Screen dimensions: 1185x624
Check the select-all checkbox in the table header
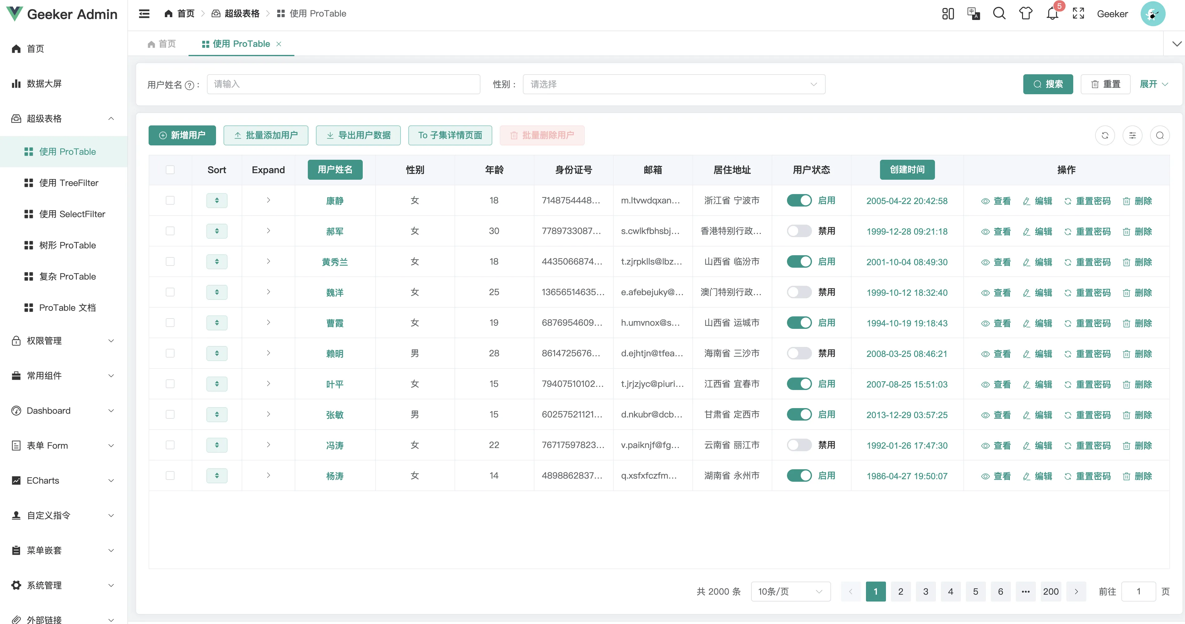[170, 170]
